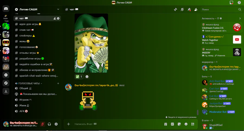Screen dimensions: 244x131
Task: Join voice channel Играем
Action: pyautogui.click(x=37, y=100)
